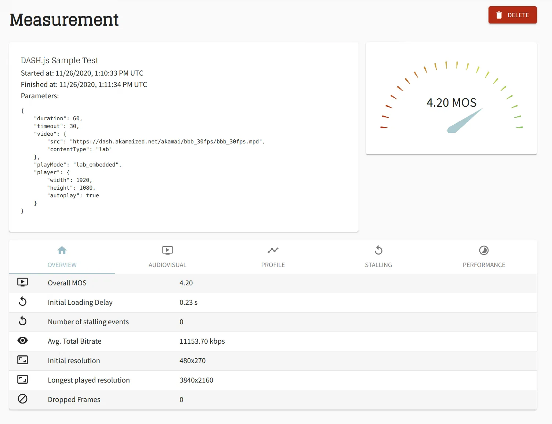The image size is (552, 424).
Task: Open the Overview tab
Action: point(62,257)
